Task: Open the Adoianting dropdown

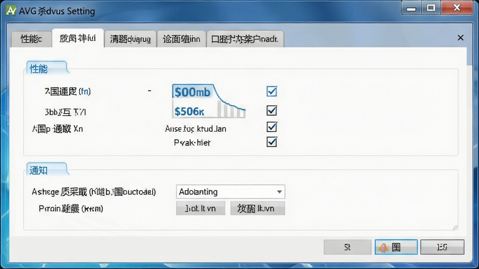Action: (x=231, y=191)
